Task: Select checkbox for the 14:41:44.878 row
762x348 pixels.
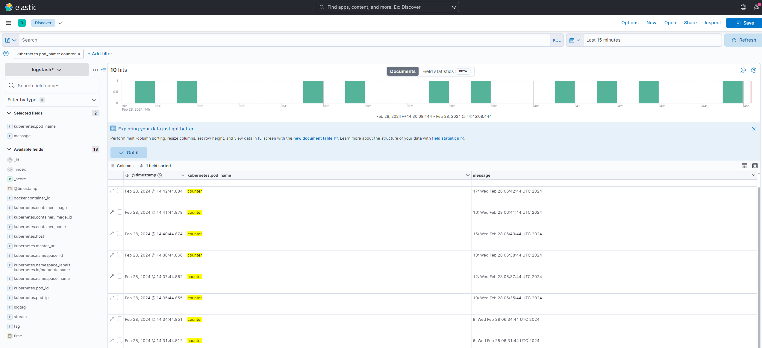Action: [119, 212]
